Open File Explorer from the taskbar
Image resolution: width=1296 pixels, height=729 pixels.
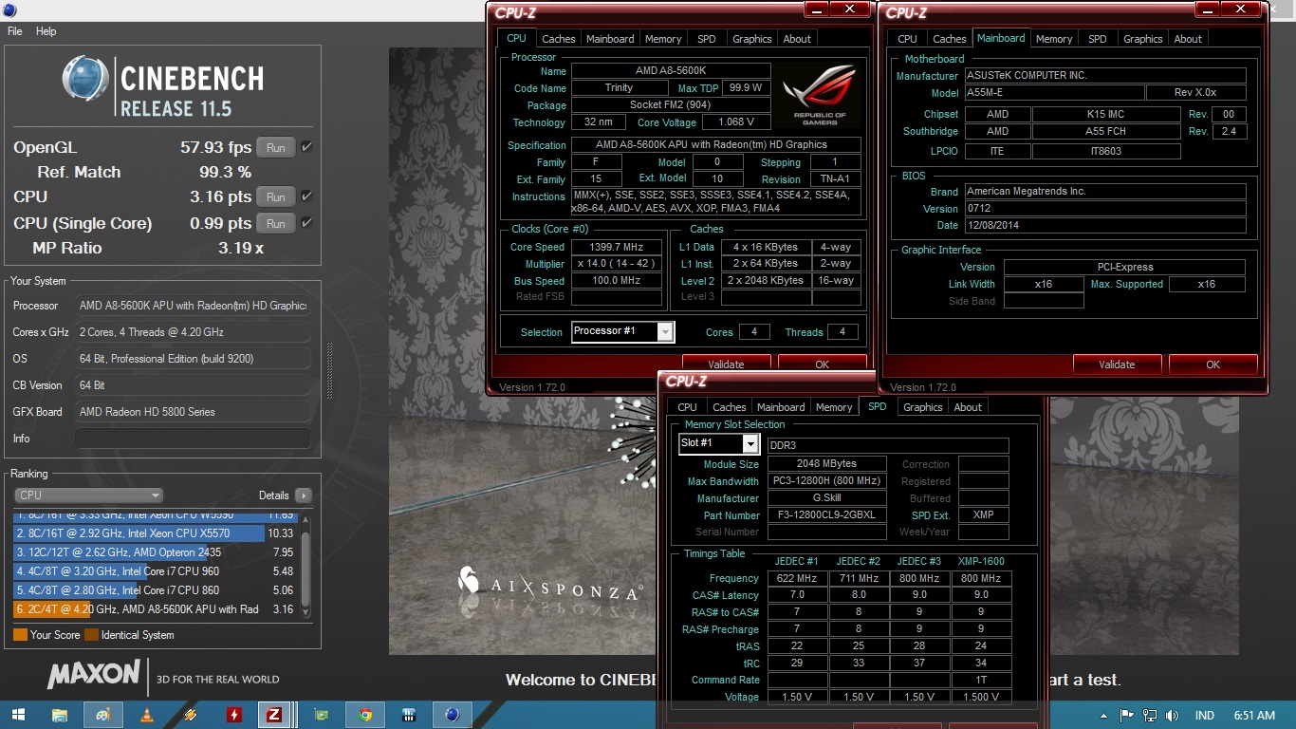59,715
